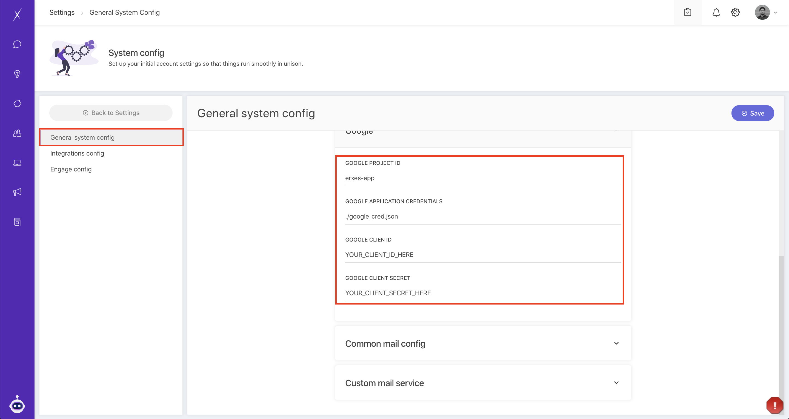The height and width of the screenshot is (419, 789).
Task: Open the contacts people icon
Action: pyautogui.click(x=17, y=133)
